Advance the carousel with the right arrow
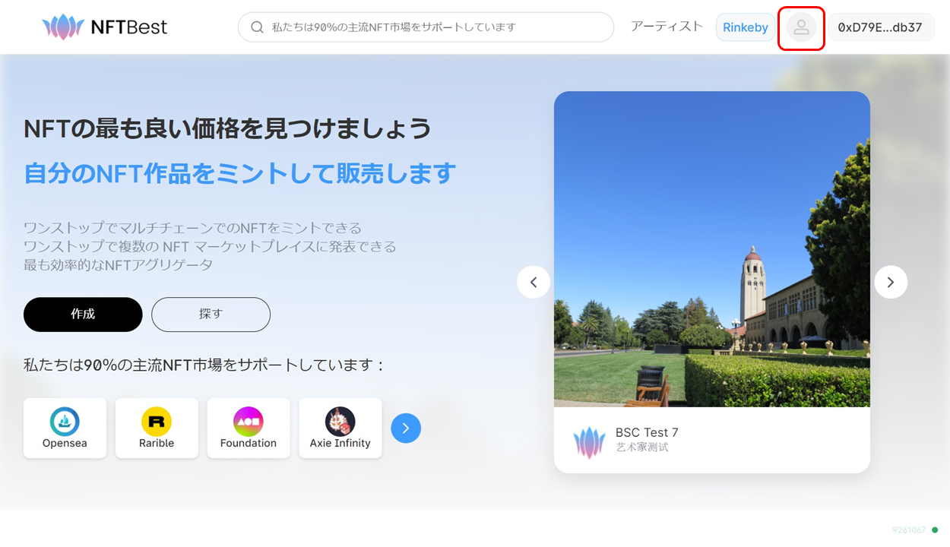This screenshot has height=547, width=950. 890,282
